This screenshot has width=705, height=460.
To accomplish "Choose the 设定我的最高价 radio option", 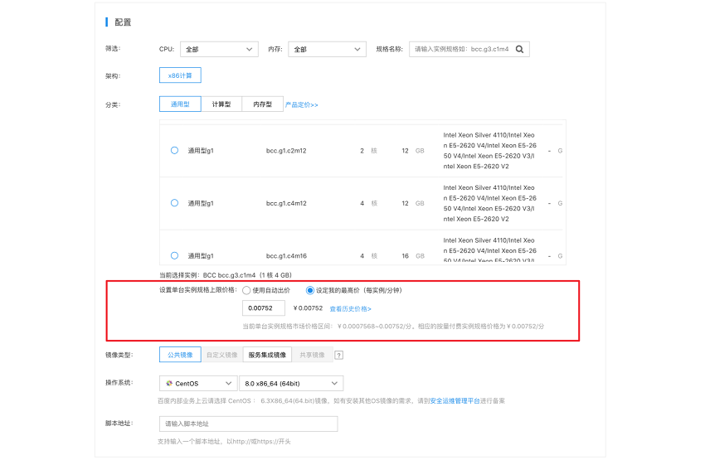I will (x=310, y=291).
